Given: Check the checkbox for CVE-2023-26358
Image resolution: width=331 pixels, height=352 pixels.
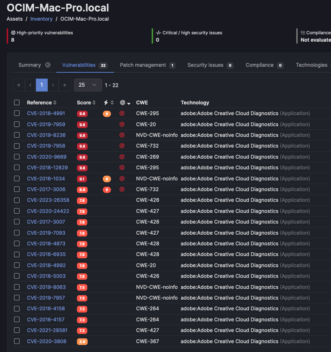Looking at the screenshot, I should 17,200.
